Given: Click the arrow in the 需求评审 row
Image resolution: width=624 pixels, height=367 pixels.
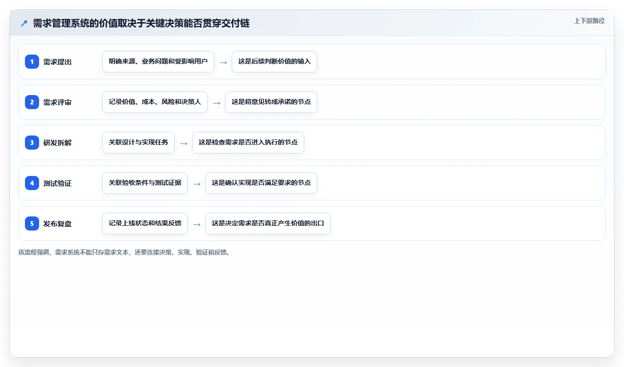Looking at the screenshot, I should (x=217, y=103).
